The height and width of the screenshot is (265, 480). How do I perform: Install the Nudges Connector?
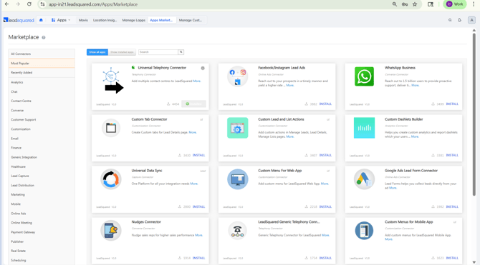(x=198, y=258)
